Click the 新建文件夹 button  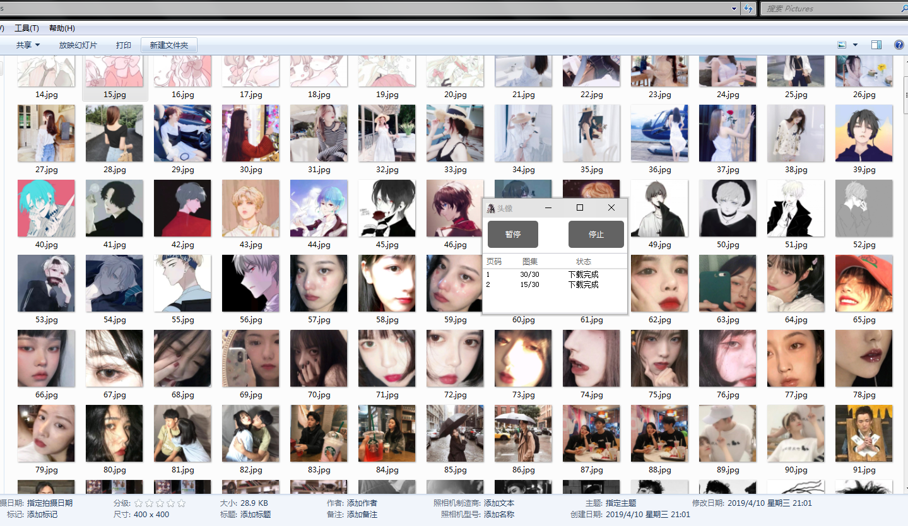(x=169, y=45)
